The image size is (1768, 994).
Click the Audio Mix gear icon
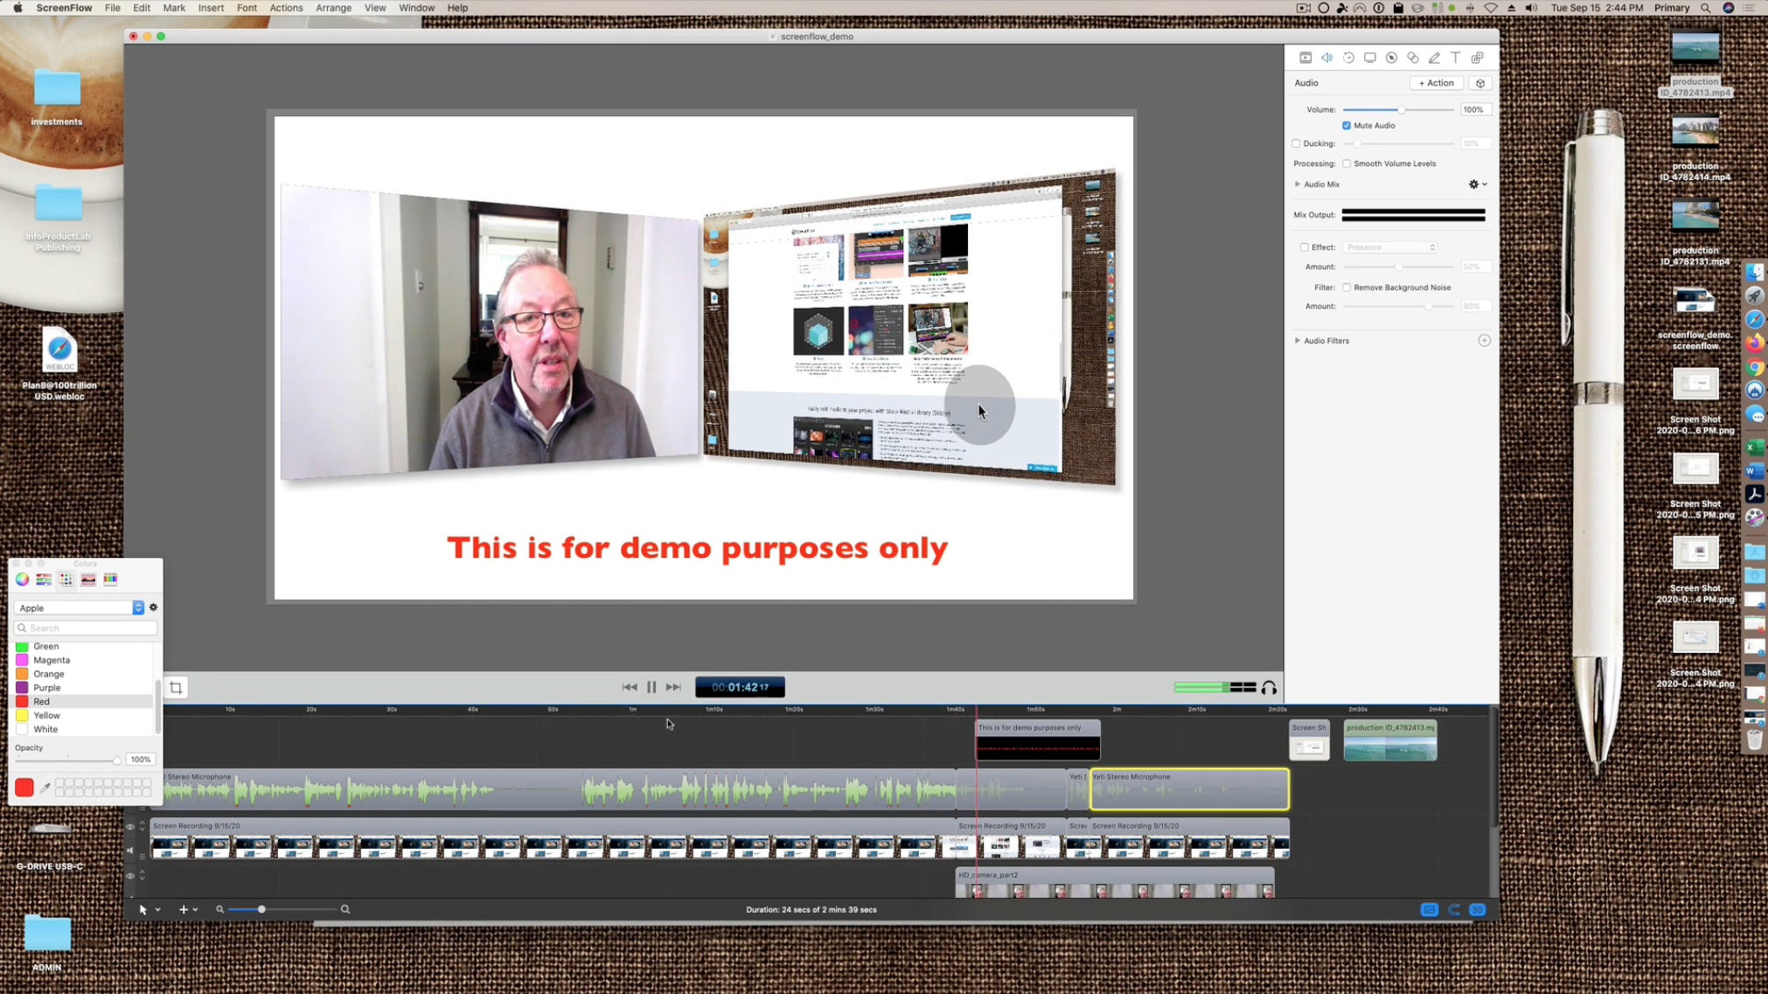(1473, 184)
